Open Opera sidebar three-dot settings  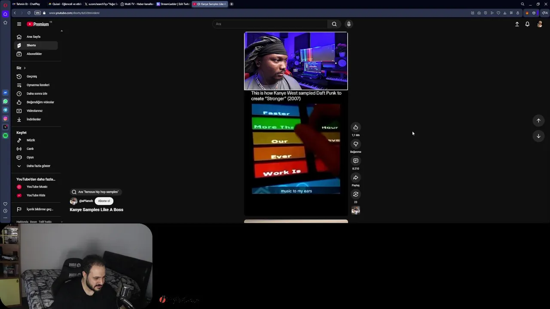(5, 218)
